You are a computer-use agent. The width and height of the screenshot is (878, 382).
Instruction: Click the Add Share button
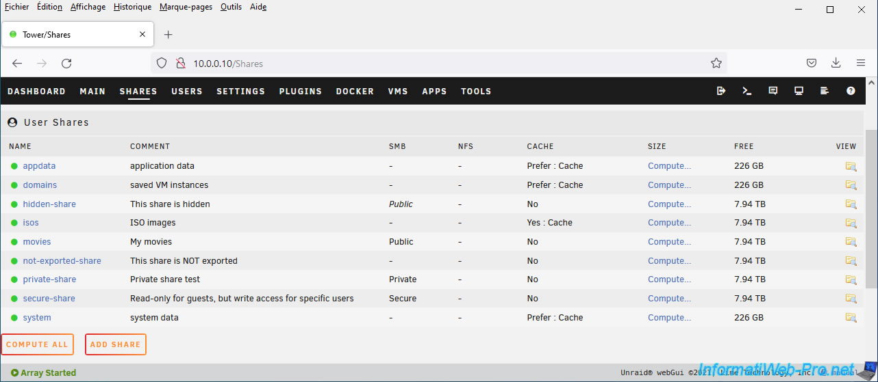[x=115, y=344]
